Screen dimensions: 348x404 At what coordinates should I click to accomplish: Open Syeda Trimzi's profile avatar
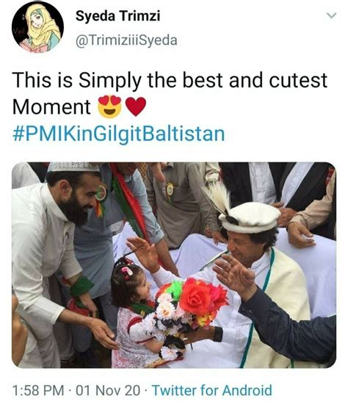tap(37, 27)
